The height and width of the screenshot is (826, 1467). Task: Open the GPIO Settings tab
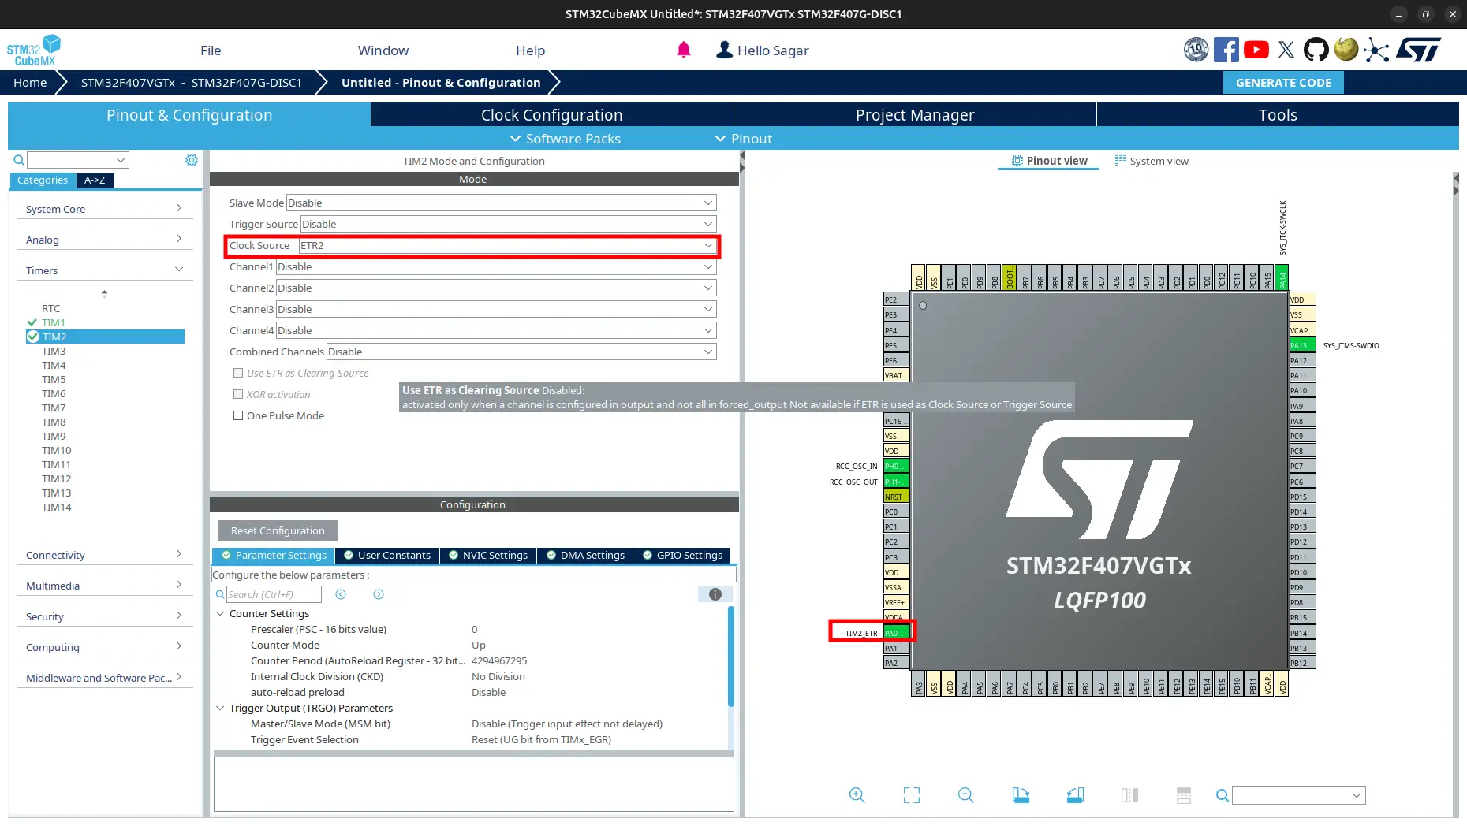682,555
